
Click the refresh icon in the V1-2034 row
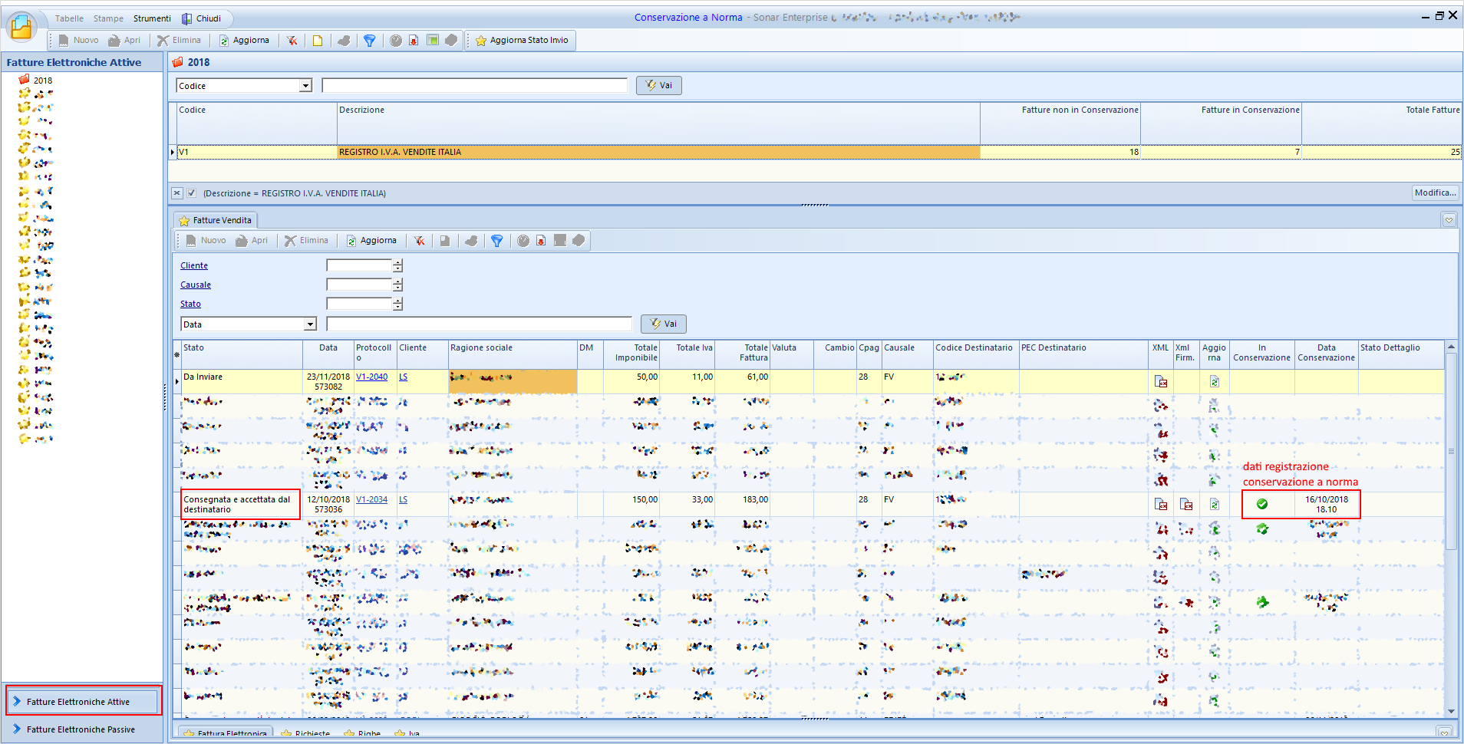point(1214,504)
